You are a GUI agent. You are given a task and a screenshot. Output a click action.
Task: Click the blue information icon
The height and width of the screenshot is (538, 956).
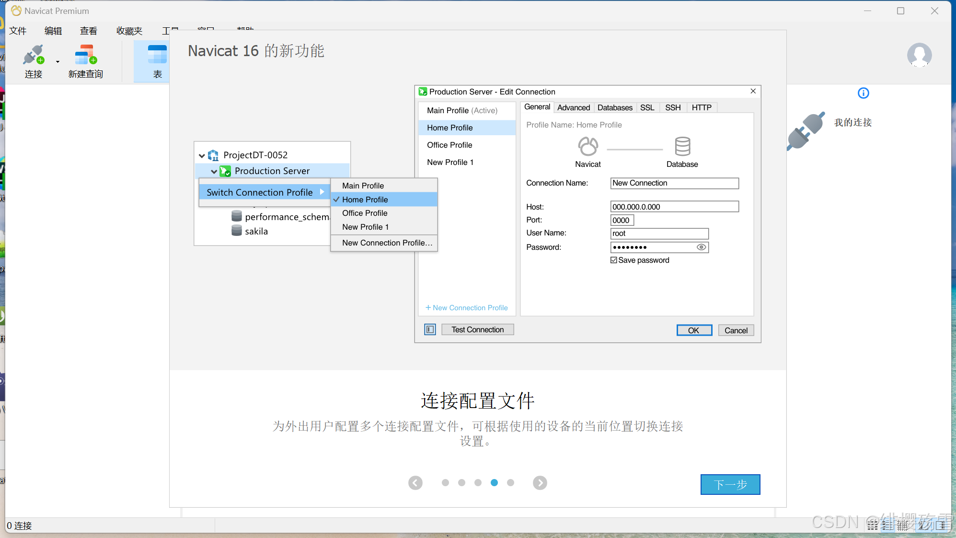pos(863,93)
